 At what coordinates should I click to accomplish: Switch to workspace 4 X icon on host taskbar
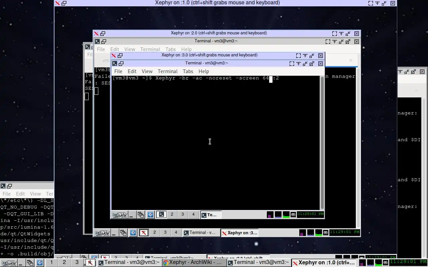click(90, 262)
